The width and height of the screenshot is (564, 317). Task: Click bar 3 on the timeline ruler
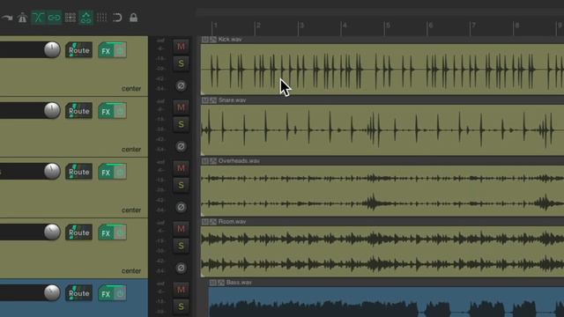301,26
